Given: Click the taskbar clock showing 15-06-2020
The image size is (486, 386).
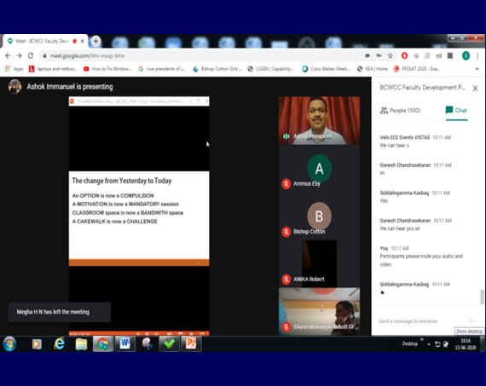Looking at the screenshot, I should pos(465,344).
